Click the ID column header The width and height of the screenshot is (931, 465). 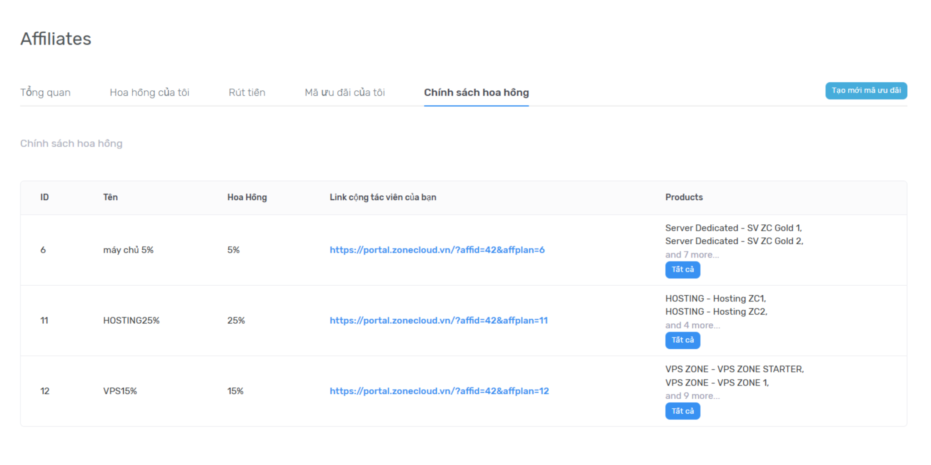44,197
